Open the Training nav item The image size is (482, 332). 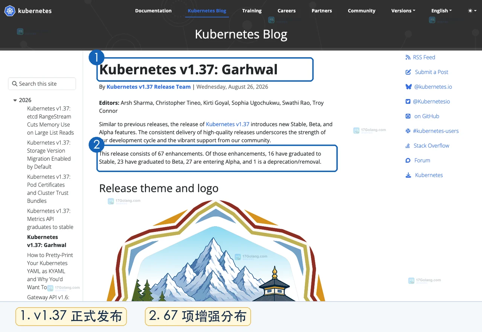click(252, 11)
